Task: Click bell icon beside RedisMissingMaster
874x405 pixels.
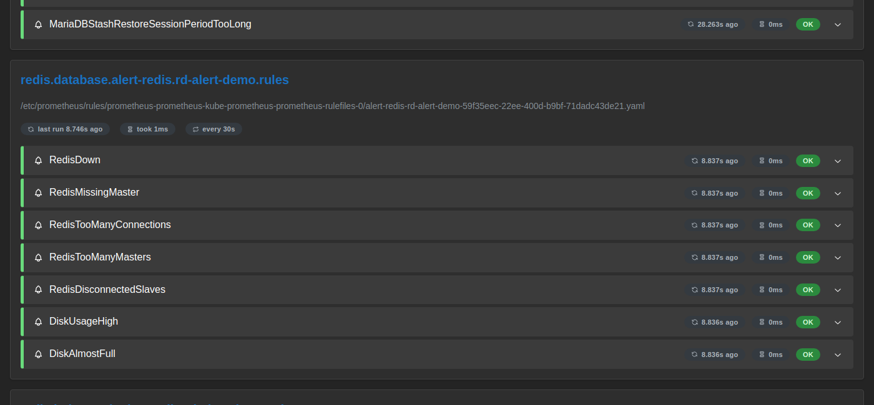Action: click(39, 193)
